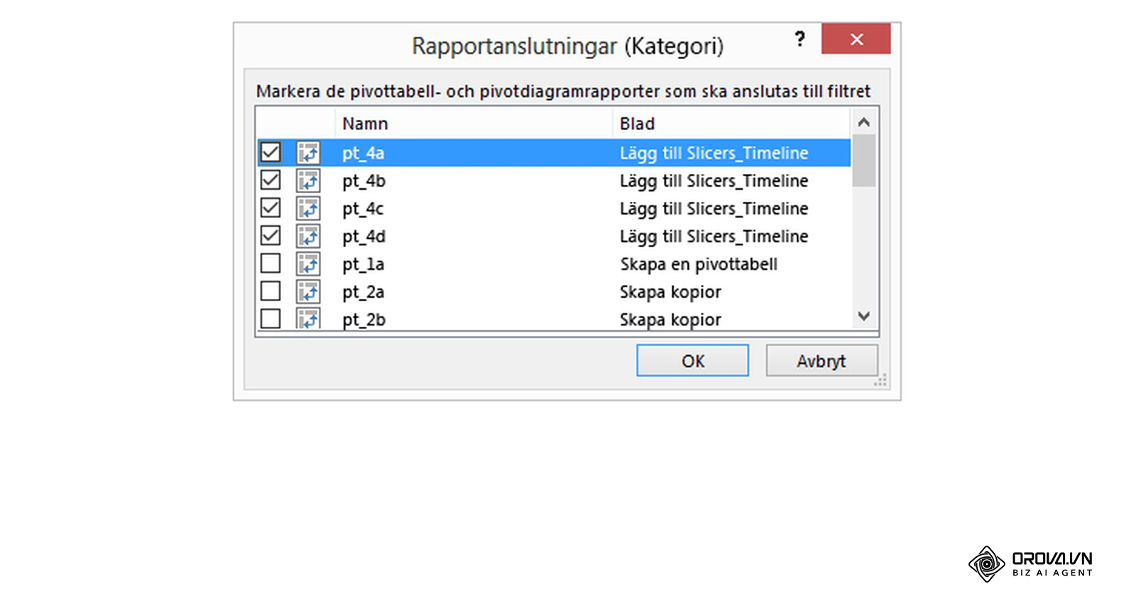Click the pivot table icon for pt_4a
The width and height of the screenshot is (1136, 611).
tap(308, 153)
